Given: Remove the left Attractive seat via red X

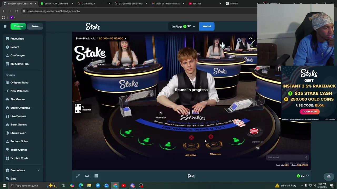Looking at the screenshot, I should point(191,138).
